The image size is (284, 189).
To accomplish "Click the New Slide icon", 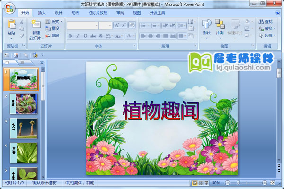I will tap(36, 24).
